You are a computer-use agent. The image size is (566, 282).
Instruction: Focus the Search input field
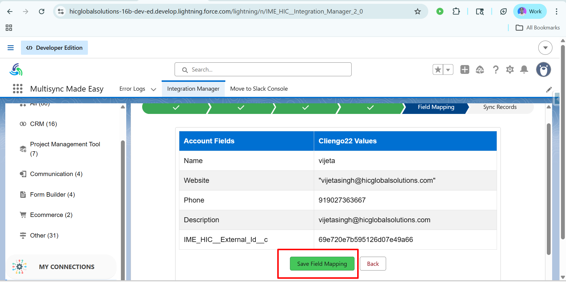tap(267, 70)
